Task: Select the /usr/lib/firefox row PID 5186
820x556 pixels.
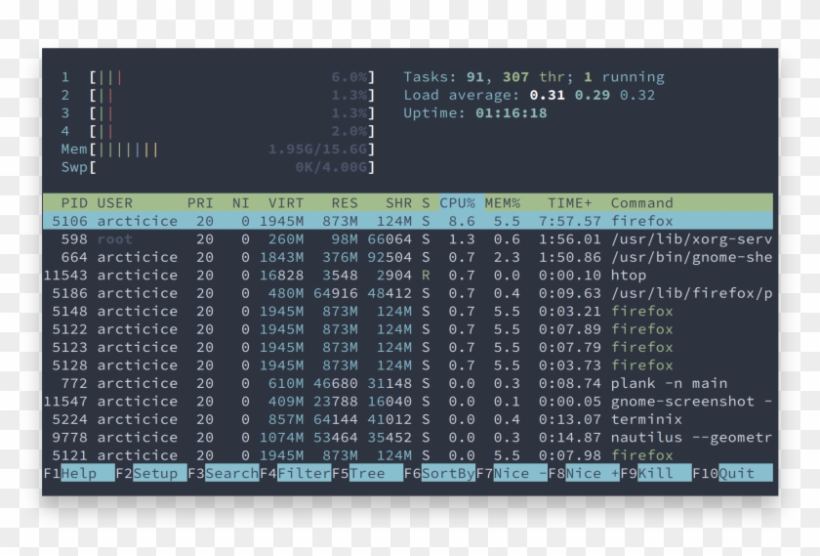Action: pyautogui.click(x=408, y=293)
